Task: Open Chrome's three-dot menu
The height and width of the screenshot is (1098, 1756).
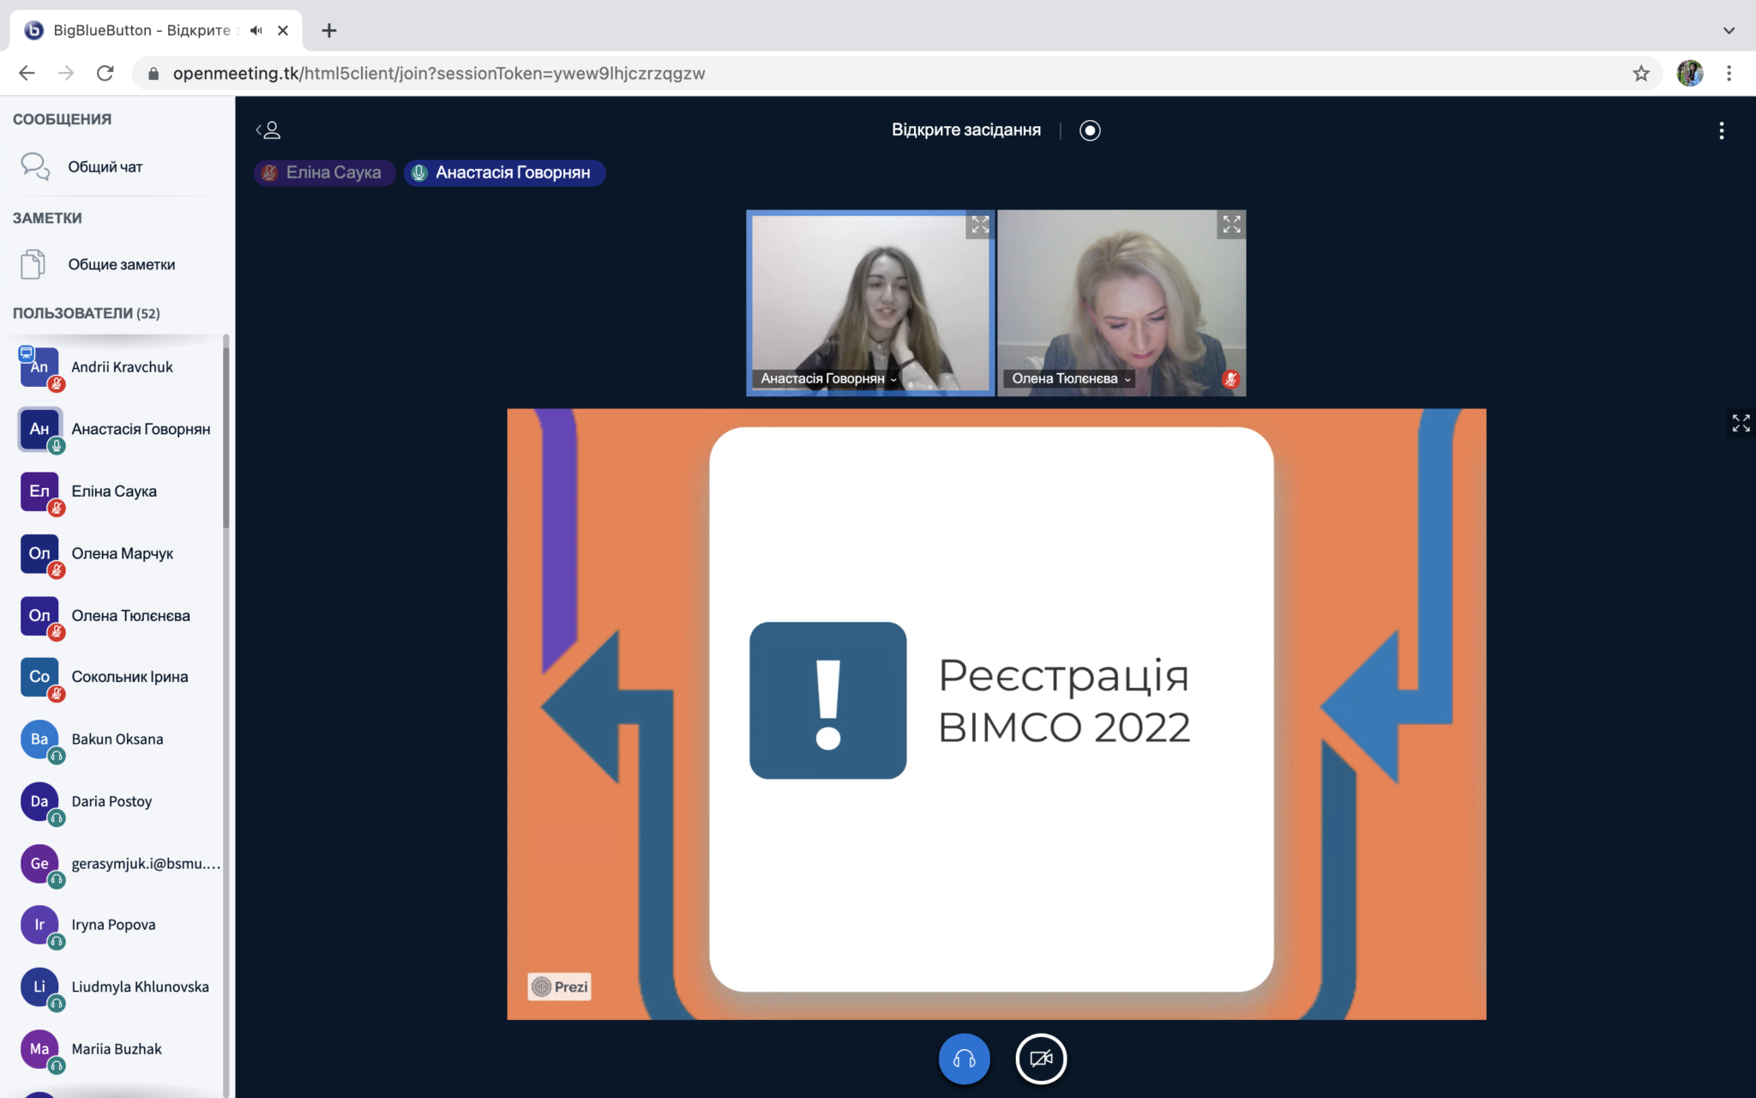Action: tap(1729, 74)
